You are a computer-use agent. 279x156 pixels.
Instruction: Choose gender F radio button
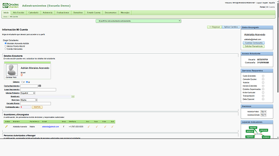22,82
